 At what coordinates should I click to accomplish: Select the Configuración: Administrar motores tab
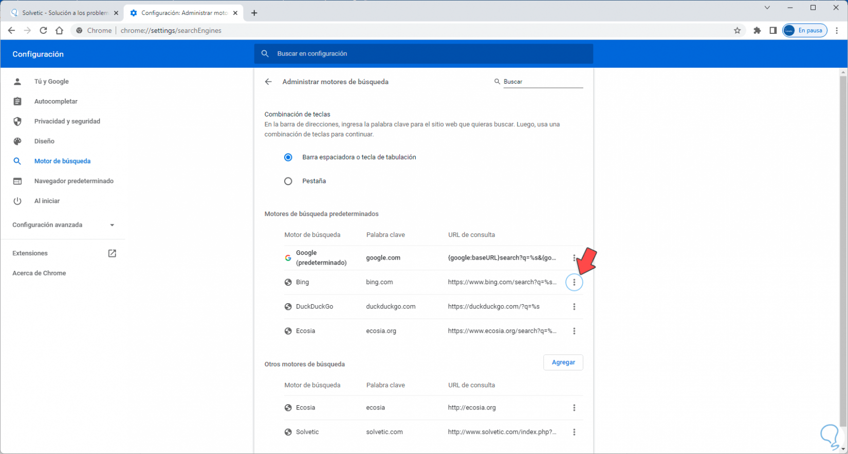point(183,13)
